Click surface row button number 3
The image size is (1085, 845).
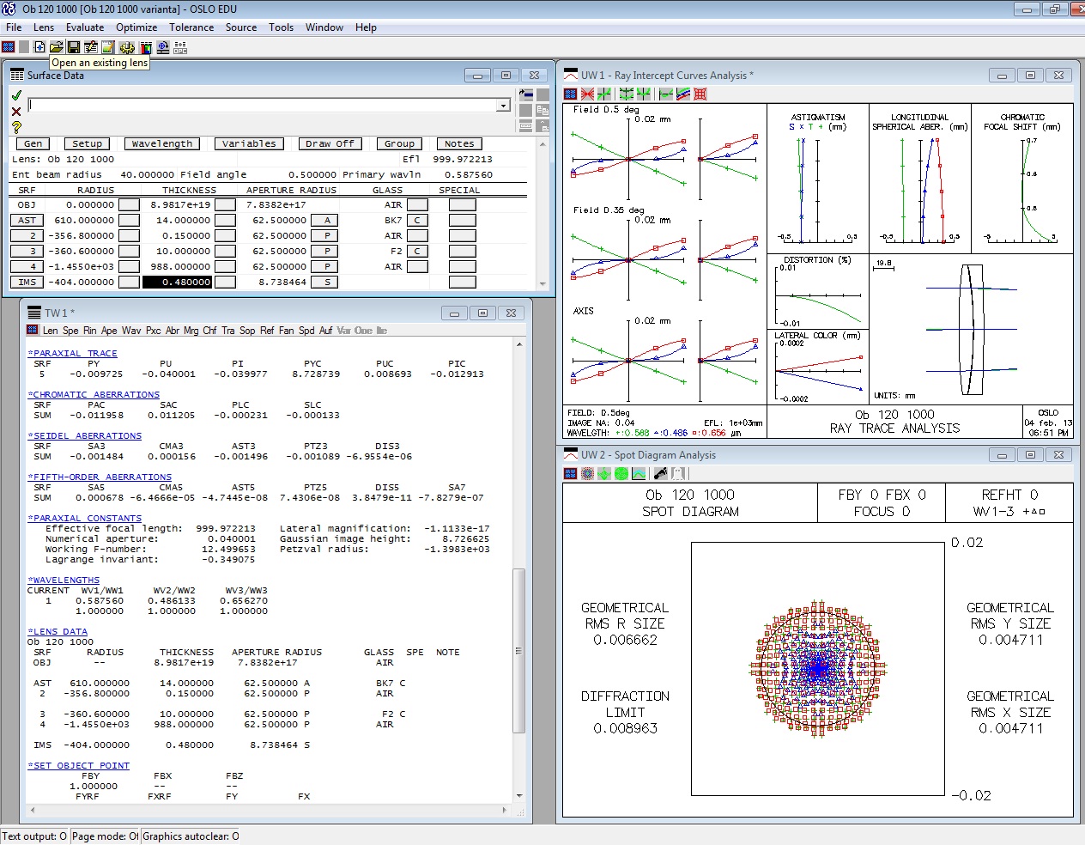(x=27, y=251)
